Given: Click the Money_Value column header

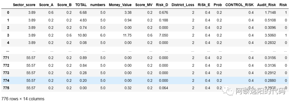Looking at the screenshot, I should (120, 5).
